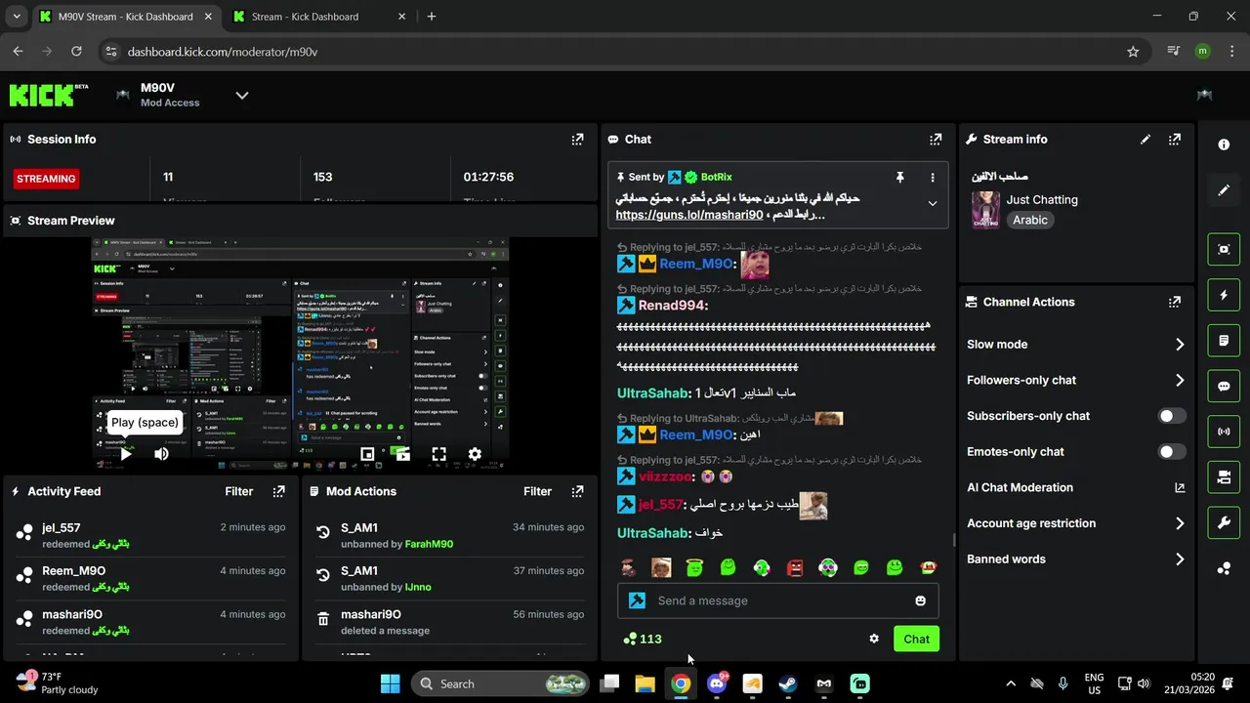This screenshot has height=703, width=1250.
Task: Enter fullscreen in stream preview
Action: (438, 454)
